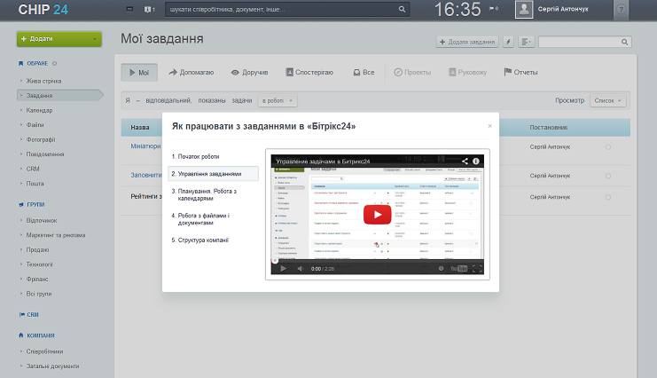Viewport: 657px width, 378px height.
Task: Mute the video using the speaker icon
Action: tap(300, 269)
